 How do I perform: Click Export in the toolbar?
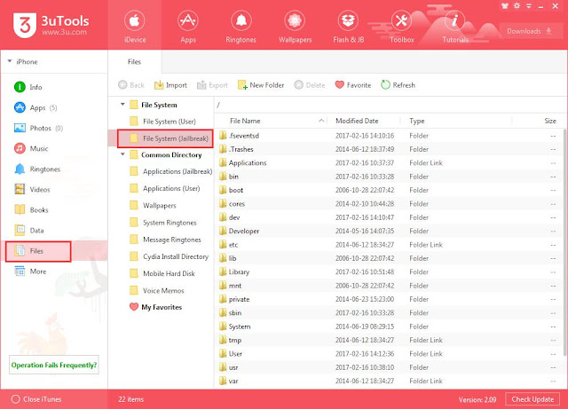[212, 85]
